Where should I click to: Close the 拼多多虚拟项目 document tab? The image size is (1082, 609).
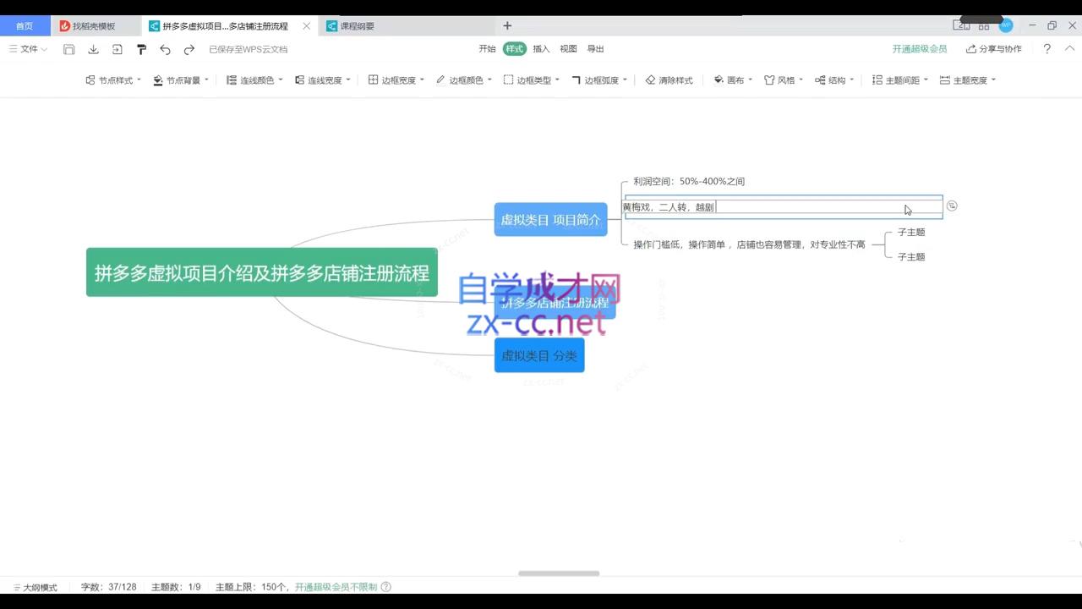coord(307,26)
